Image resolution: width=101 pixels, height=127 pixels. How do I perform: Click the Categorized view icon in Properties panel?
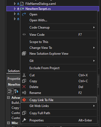click(x=10, y=91)
